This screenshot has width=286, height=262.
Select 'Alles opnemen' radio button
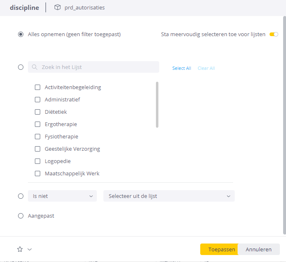pos(21,34)
